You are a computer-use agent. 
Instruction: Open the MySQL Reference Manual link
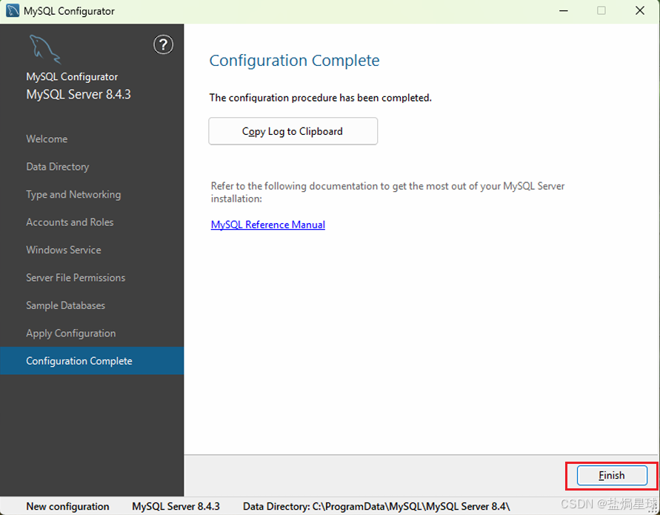[267, 225]
